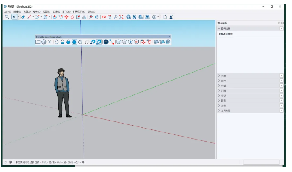Select the arrow Select tool in the toolbar
This screenshot has height=172, width=292.
point(14,17)
